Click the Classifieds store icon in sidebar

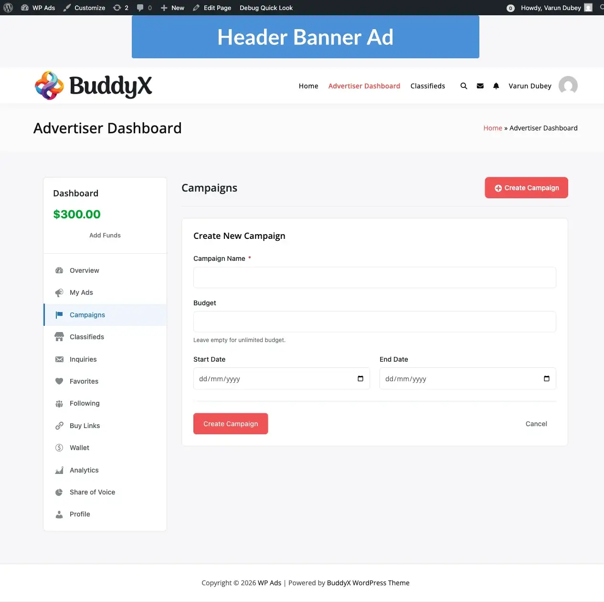pyautogui.click(x=59, y=337)
